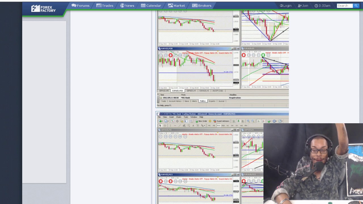This screenshot has width=363, height=204.
Task: Select the D1 timeframe button
Action: [x=237, y=126]
